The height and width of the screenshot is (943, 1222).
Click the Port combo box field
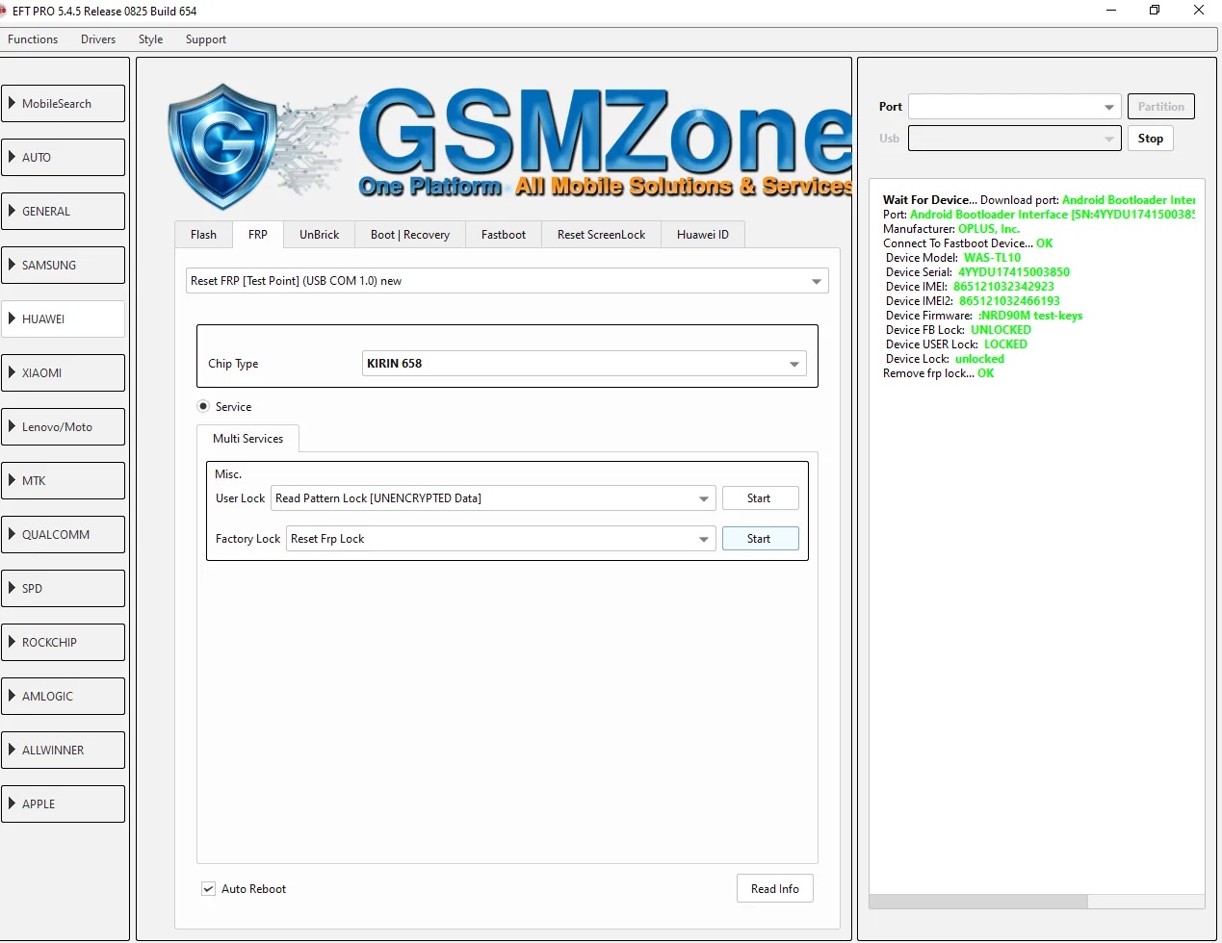[x=1014, y=107]
